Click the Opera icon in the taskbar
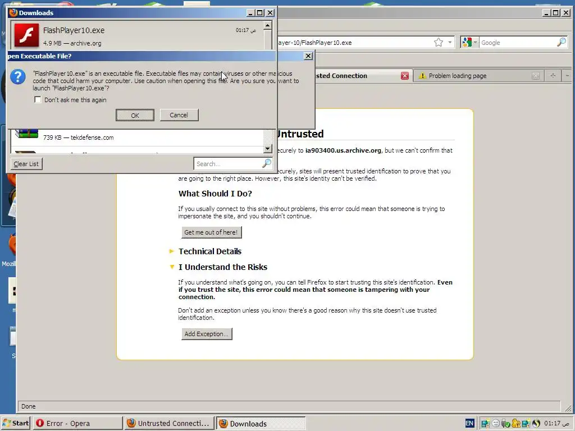Viewport: 575px width, 431px height. pos(40,423)
